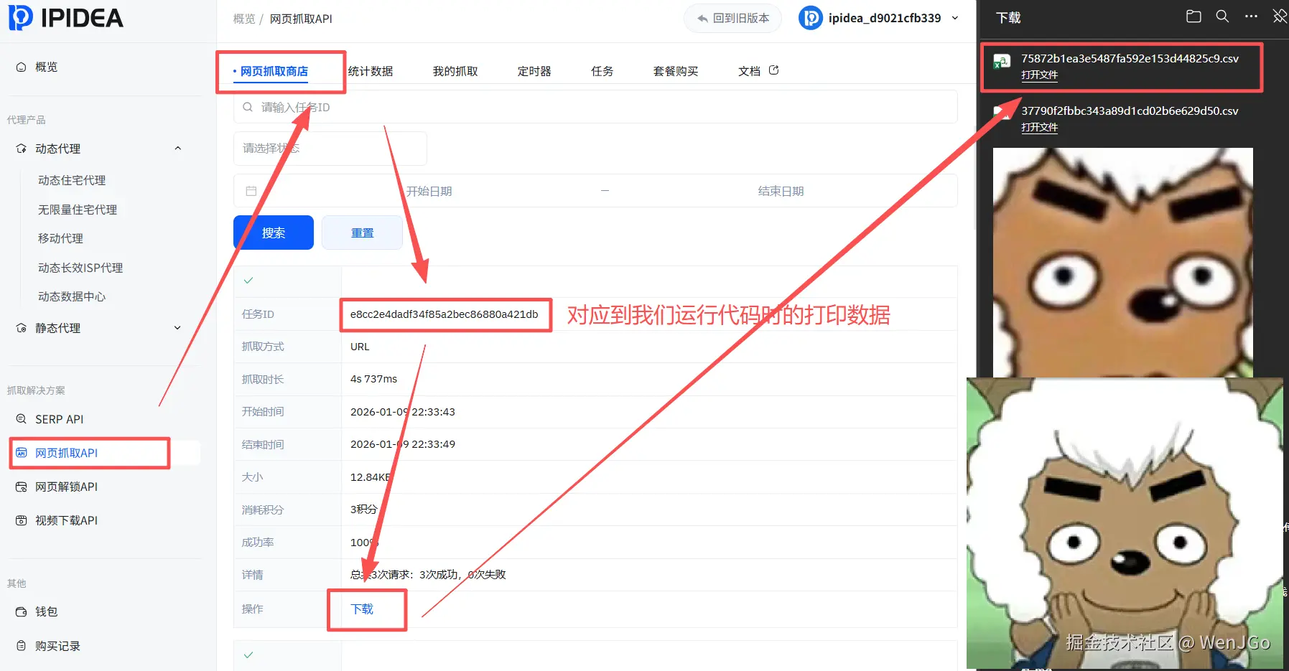This screenshot has height=671, width=1289.
Task: Open the ipidea_d9021cfb339 account dropdown
Action: pos(879,18)
